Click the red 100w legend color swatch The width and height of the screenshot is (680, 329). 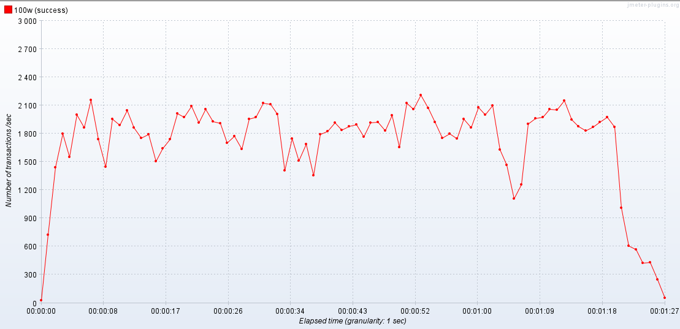[8, 10]
